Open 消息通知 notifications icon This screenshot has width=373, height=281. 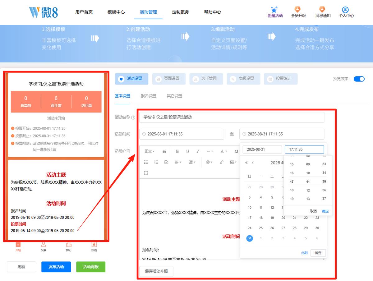tap(323, 12)
